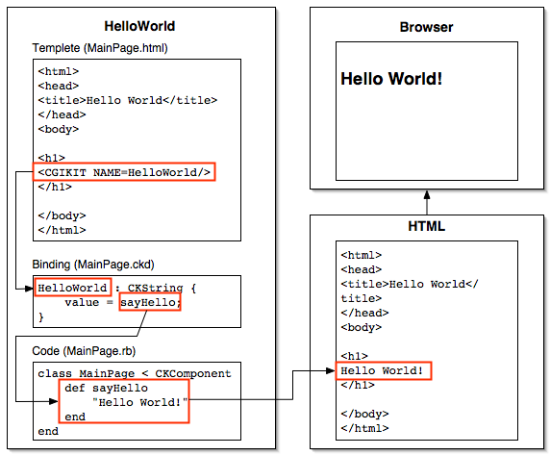Click the Browser panel title
The width and height of the screenshot is (550, 455).
pyautogui.click(x=426, y=27)
